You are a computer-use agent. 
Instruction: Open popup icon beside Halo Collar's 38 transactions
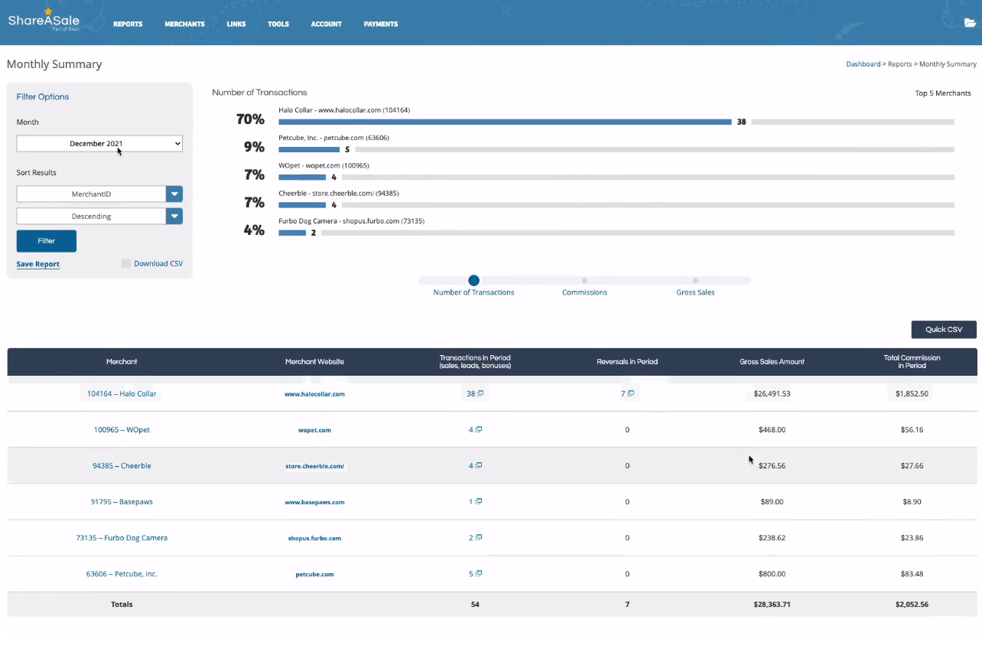click(x=481, y=393)
